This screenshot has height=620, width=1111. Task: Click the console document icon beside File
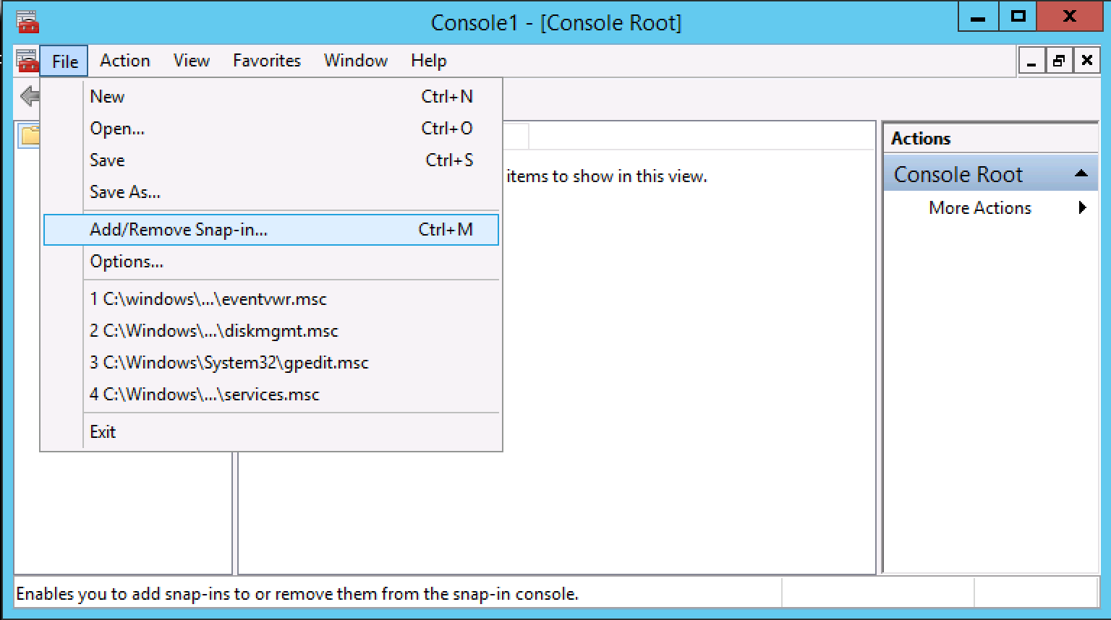click(27, 61)
